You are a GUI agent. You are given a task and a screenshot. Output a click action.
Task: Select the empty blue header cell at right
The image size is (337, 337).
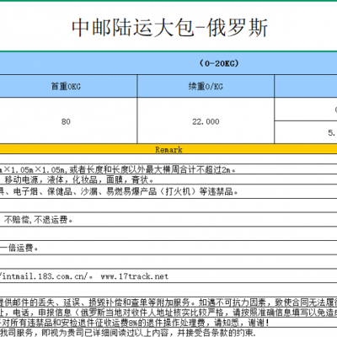click(306, 86)
